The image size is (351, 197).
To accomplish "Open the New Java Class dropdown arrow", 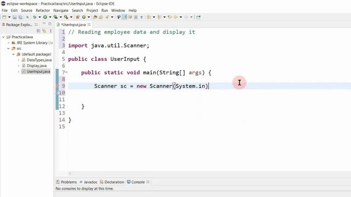I will click(x=89, y=17).
